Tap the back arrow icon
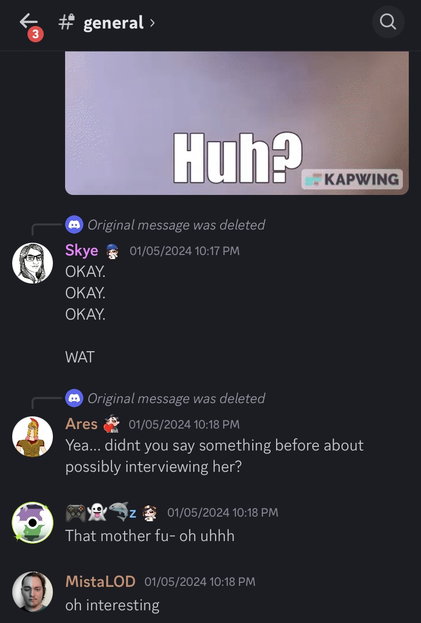Screen dimensions: 421x623 coord(28,21)
